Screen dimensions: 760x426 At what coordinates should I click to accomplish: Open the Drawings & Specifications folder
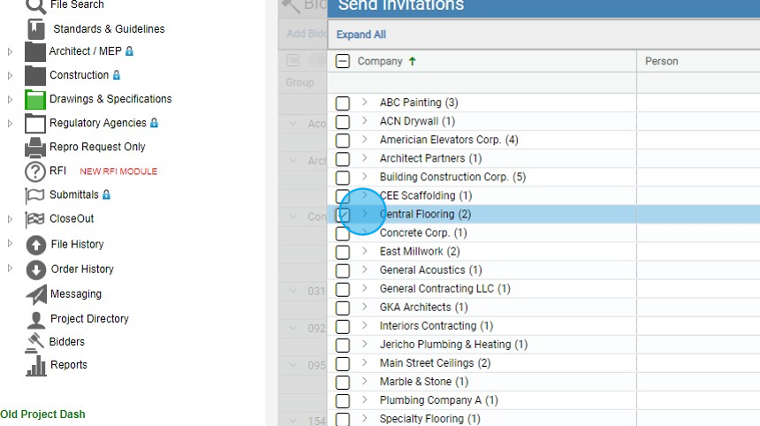pos(110,99)
